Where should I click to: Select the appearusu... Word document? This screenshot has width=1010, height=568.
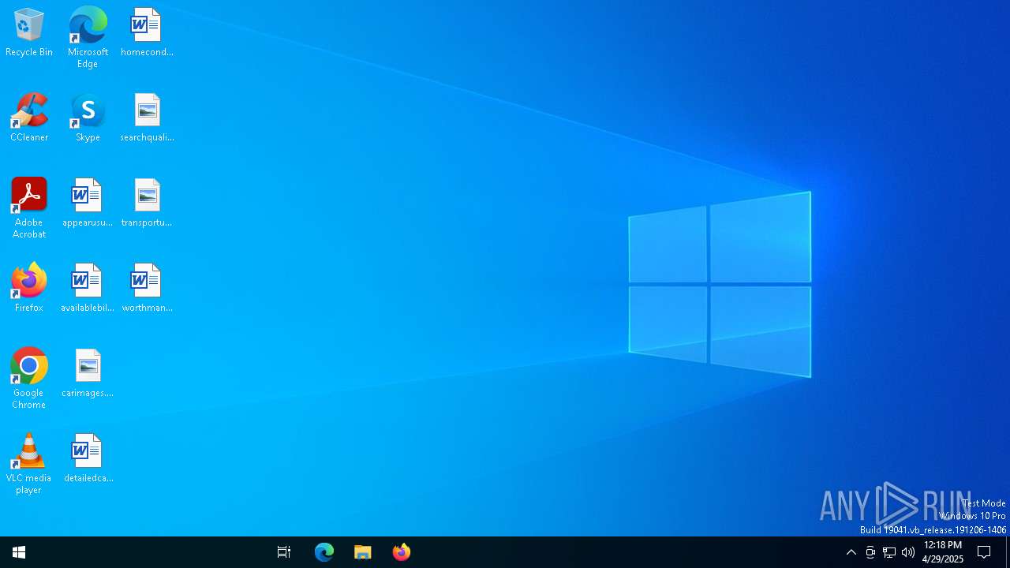[88, 203]
